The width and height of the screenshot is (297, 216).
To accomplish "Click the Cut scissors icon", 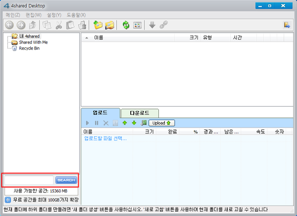I will (x=59, y=25).
